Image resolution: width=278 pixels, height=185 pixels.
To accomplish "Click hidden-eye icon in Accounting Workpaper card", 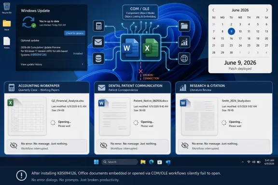I will tap(14, 145).
